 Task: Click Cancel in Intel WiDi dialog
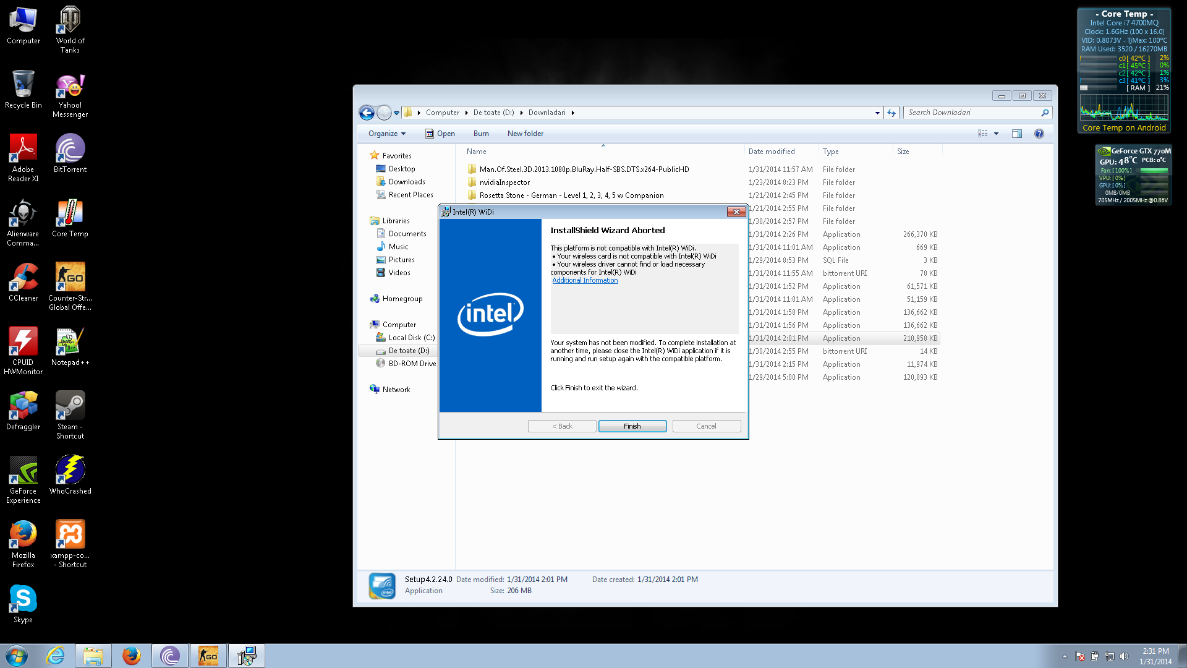click(x=706, y=426)
